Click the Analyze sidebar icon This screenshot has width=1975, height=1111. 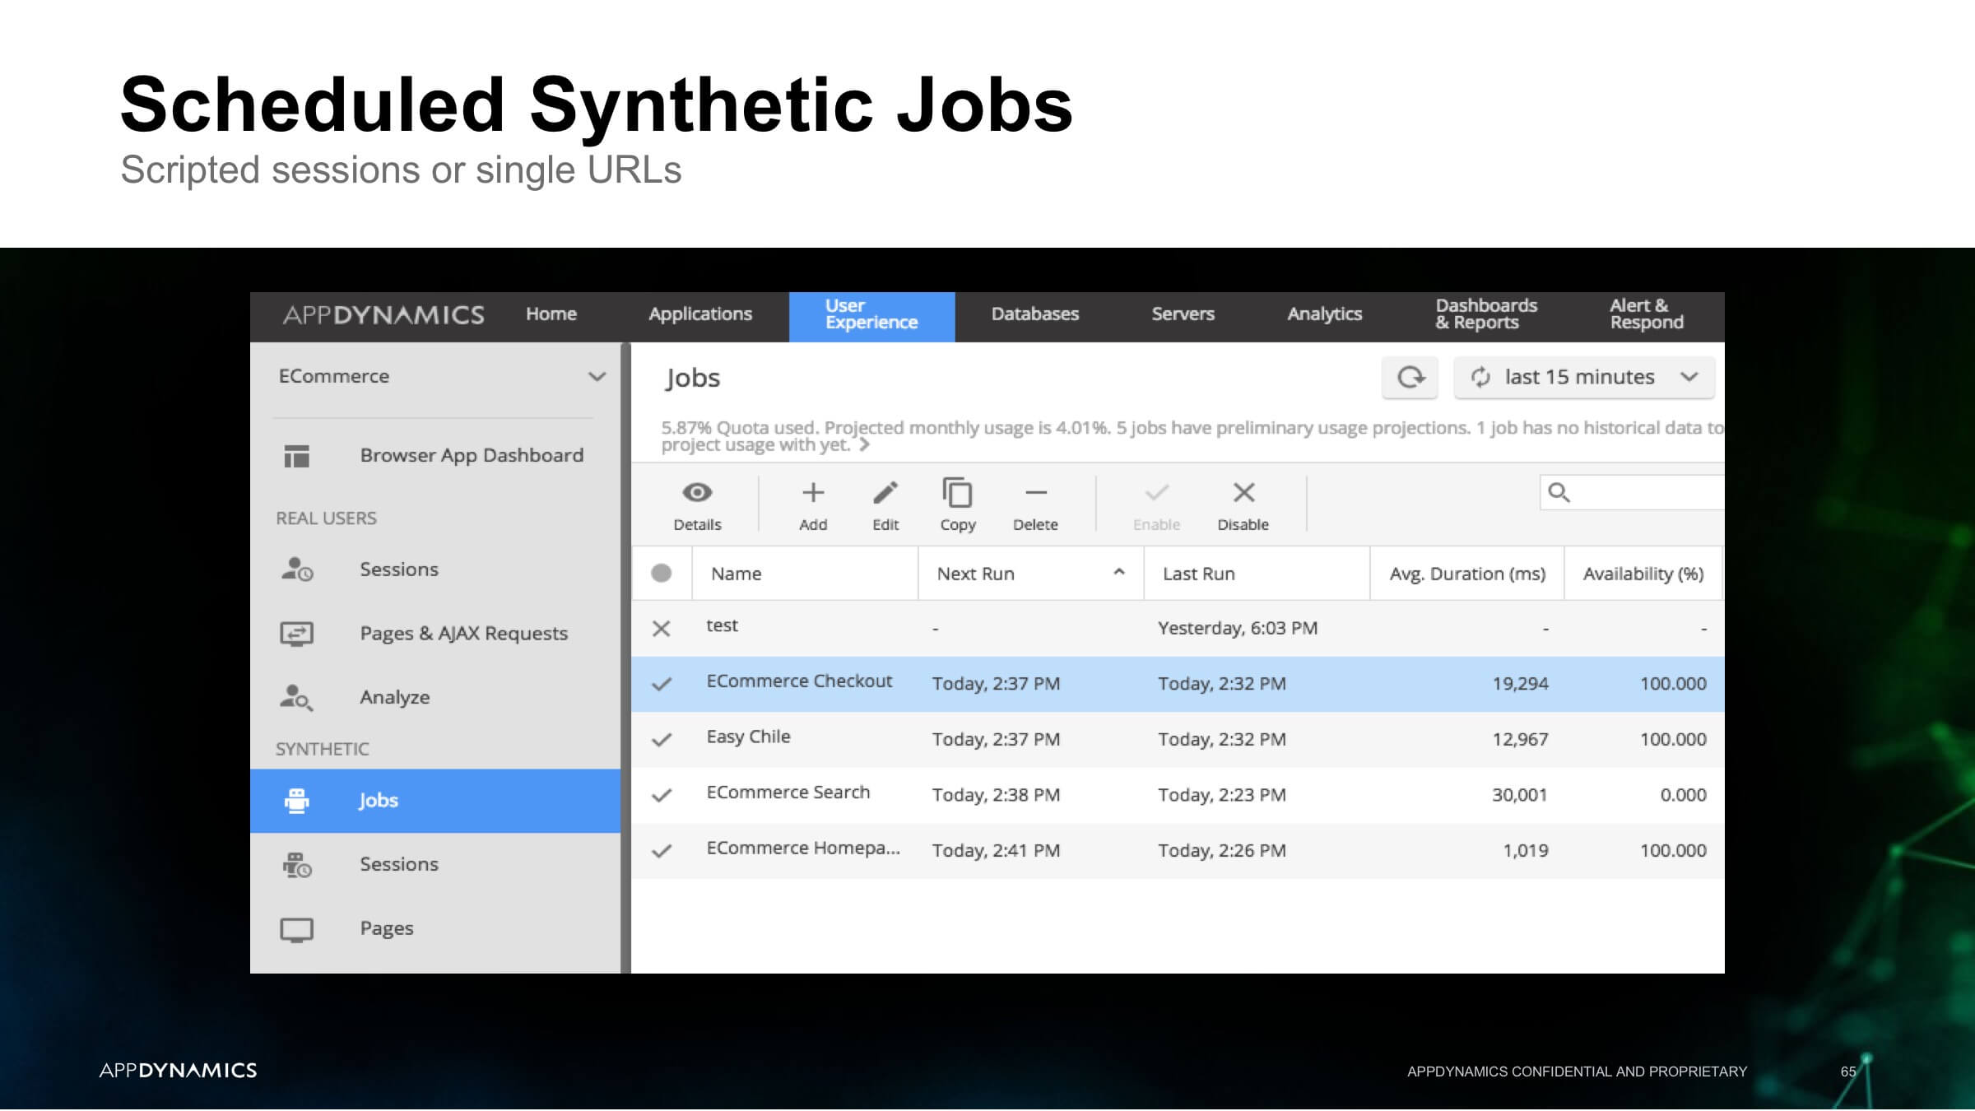(x=296, y=697)
